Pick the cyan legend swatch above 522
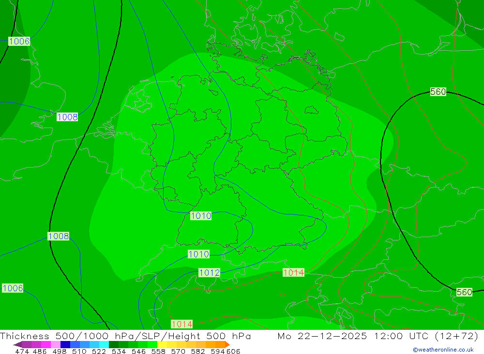Image resolution: width=484 pixels, height=354 pixels. (104, 344)
